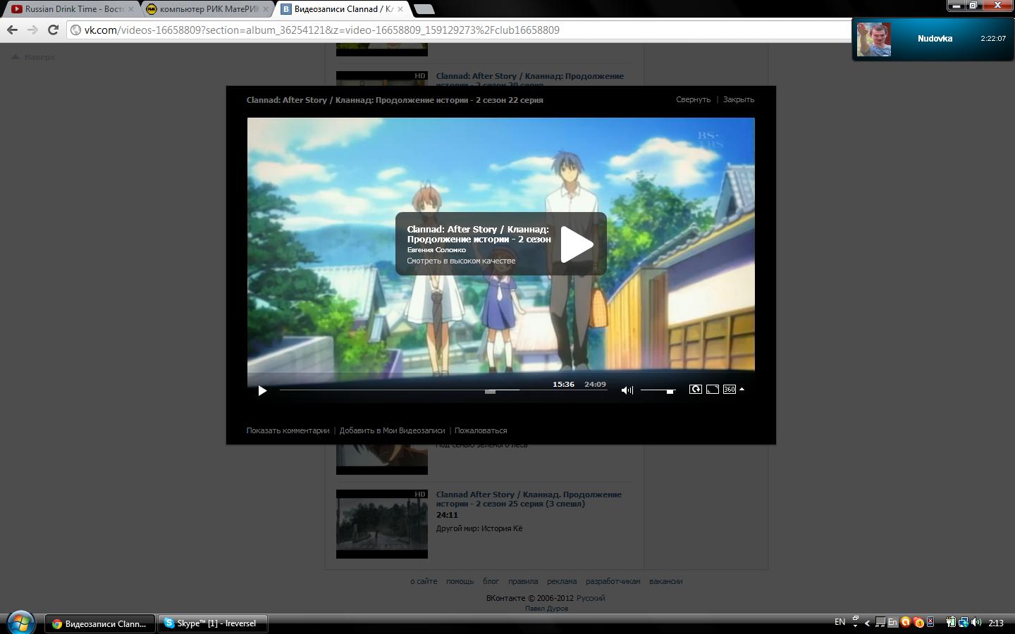The image size is (1015, 634).
Task: Open the network connection tray icon
Action: click(x=963, y=622)
